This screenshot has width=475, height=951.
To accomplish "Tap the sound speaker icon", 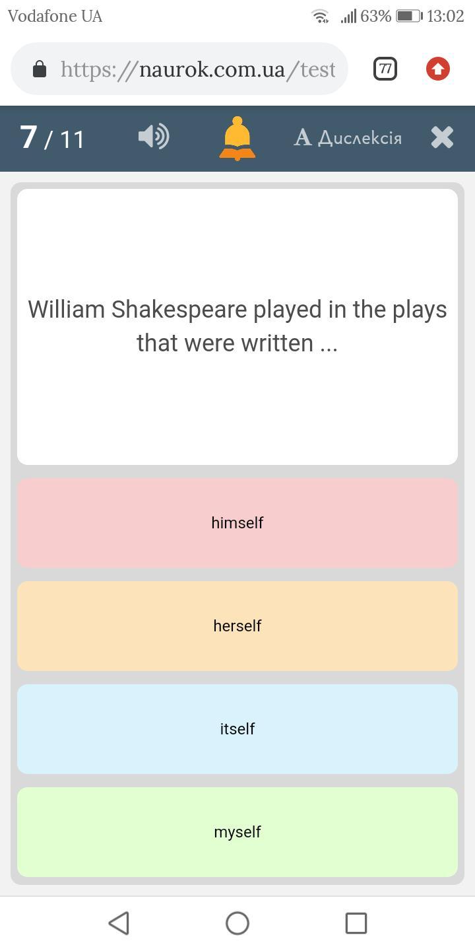I will (x=154, y=137).
